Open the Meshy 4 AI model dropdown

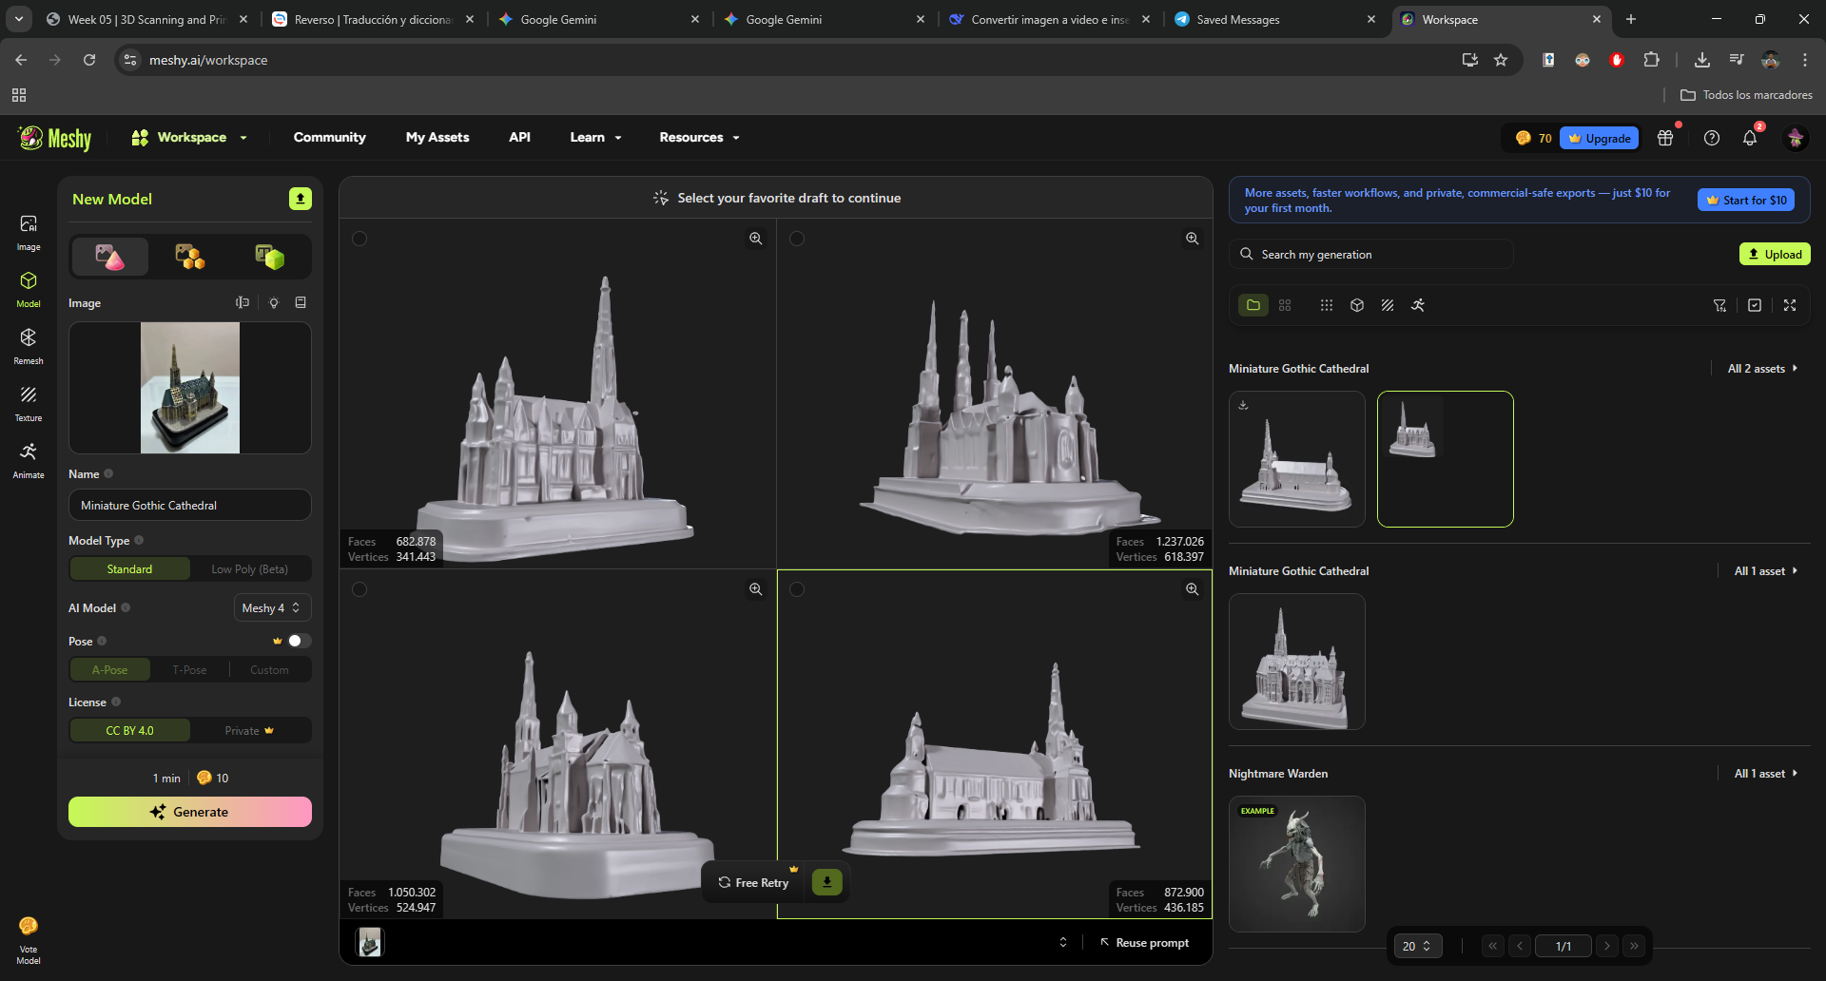[x=271, y=607]
